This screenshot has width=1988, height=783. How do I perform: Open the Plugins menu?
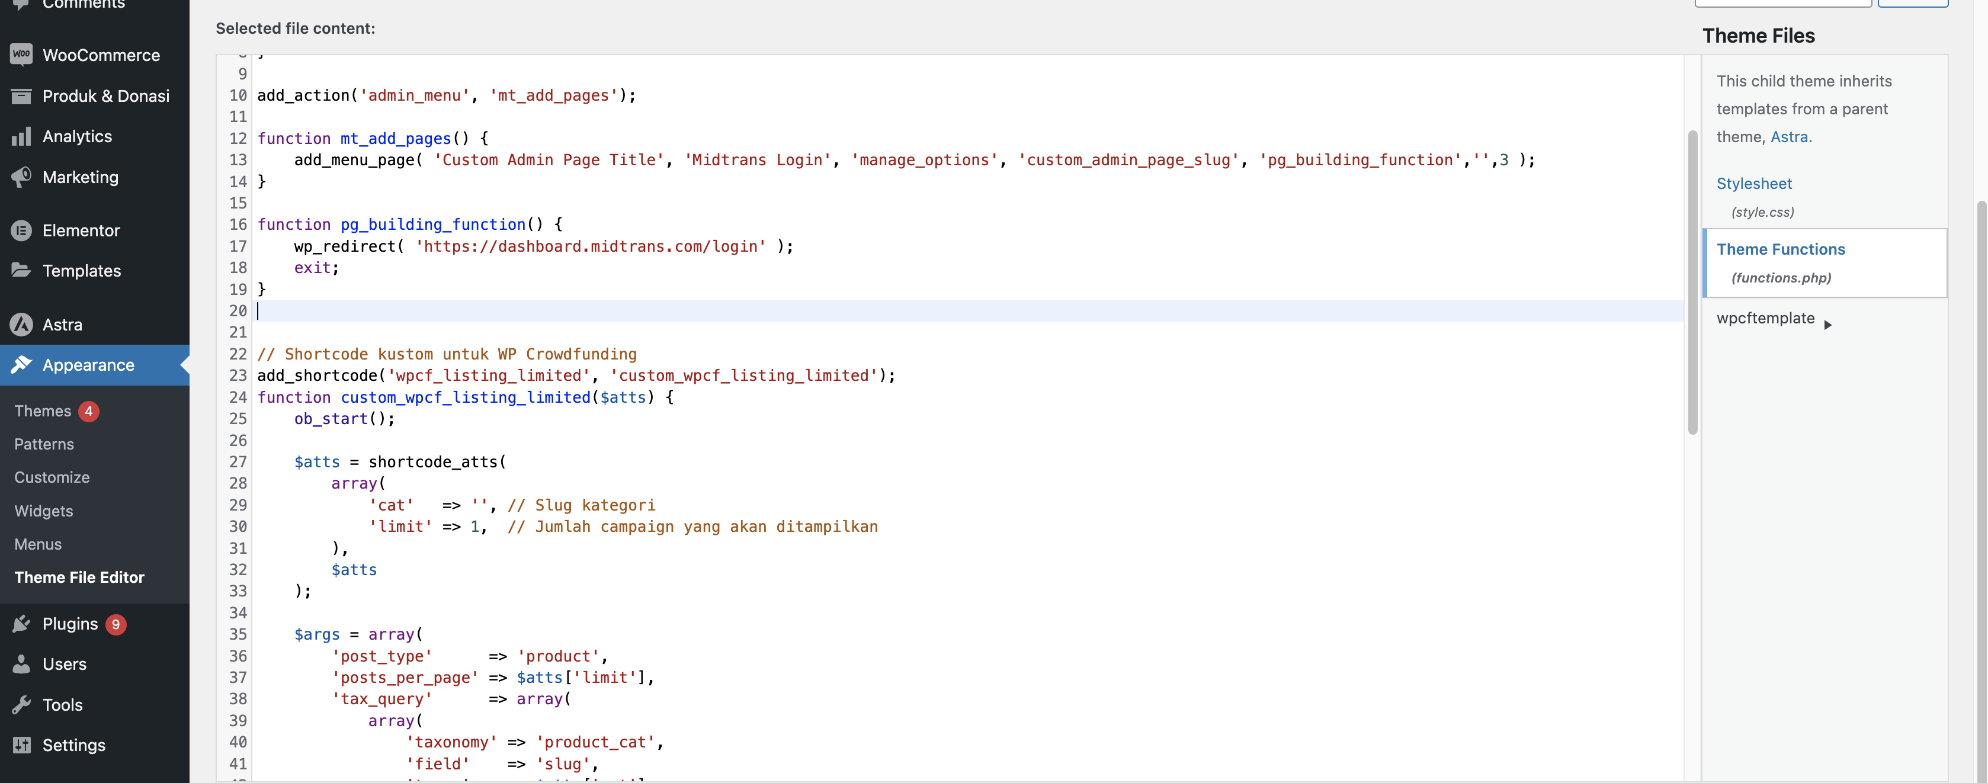coord(94,623)
